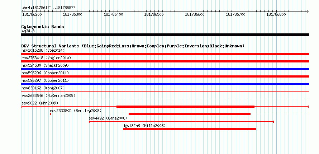Click variant label esv2333805 (Bentley2008)

tap(76, 111)
